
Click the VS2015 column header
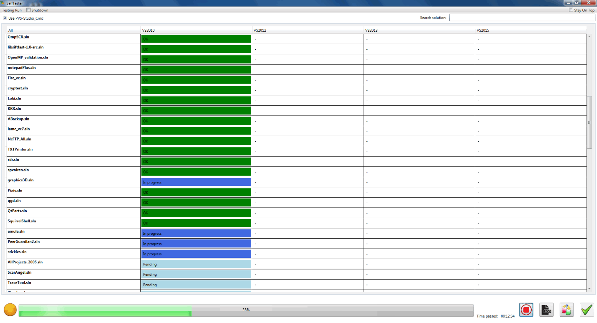point(530,30)
